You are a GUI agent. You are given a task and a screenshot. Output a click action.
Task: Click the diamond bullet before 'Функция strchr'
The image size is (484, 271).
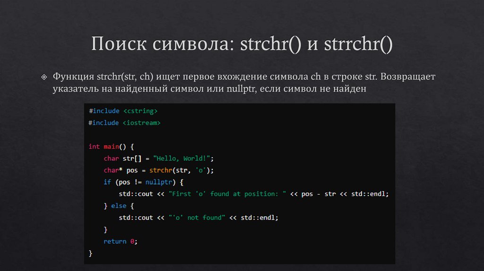44,77
